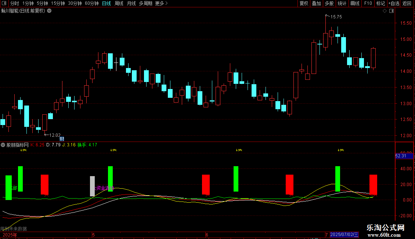Click the 52.31 indicator value box
This screenshot has height=239, width=415.
point(404,156)
